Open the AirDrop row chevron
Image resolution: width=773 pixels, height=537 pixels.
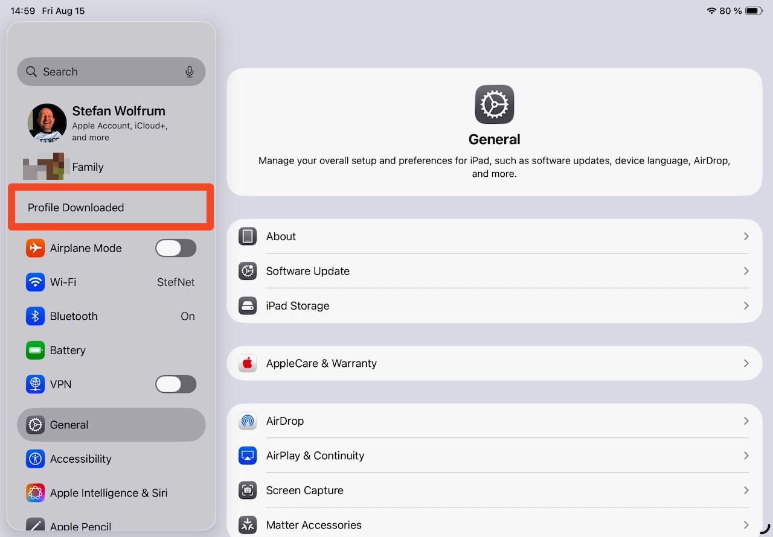[746, 421]
